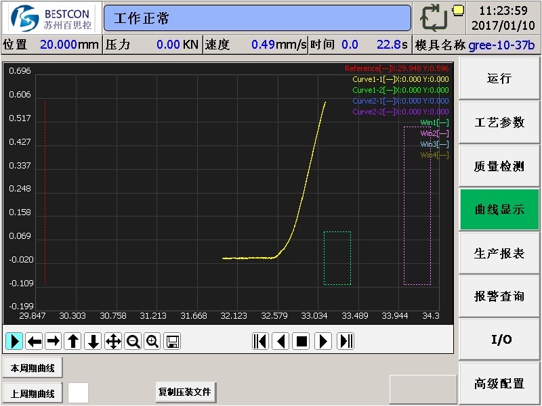Jump to the last record
The width and height of the screenshot is (542, 406).
tap(346, 341)
